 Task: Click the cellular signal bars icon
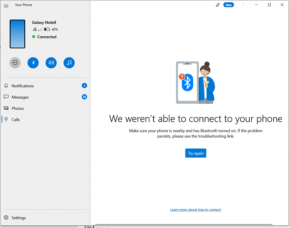(x=40, y=29)
